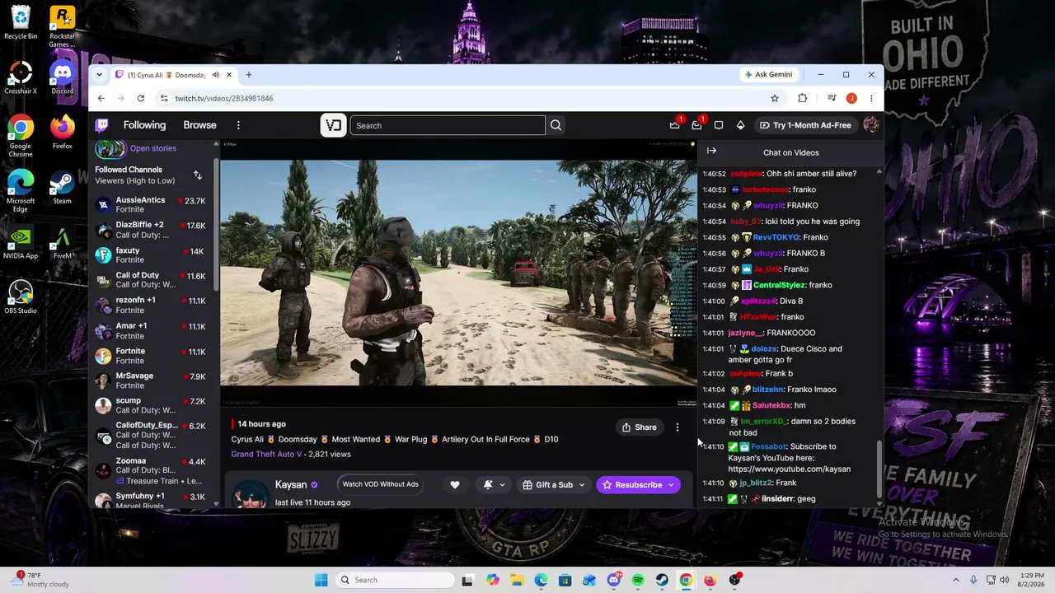
Task: Go to the Twitch home logo
Action: click(x=101, y=125)
